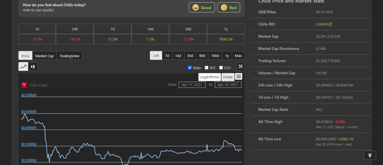The image size is (383, 165).
Task: Click the $0.550000 axis label
Action: click(x=29, y=144)
